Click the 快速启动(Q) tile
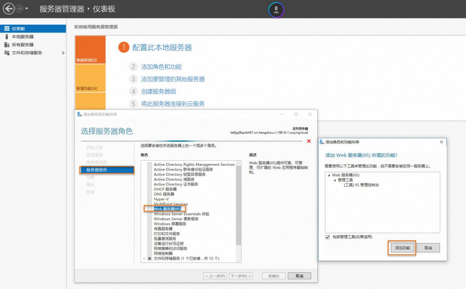466x289 pixels. [x=90, y=50]
